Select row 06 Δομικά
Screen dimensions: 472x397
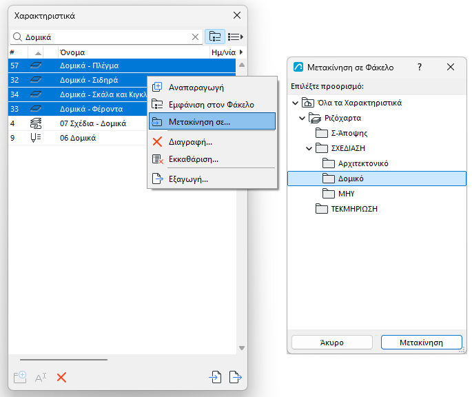(x=78, y=138)
